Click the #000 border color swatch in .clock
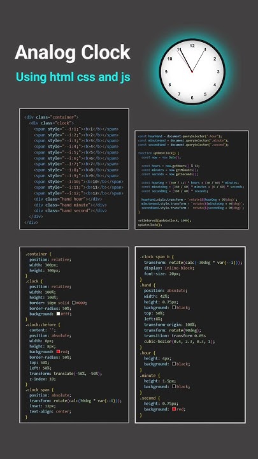The image size is (258, 459). pos(74,303)
